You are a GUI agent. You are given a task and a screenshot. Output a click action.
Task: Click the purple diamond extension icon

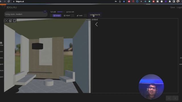[x=166, y=1]
